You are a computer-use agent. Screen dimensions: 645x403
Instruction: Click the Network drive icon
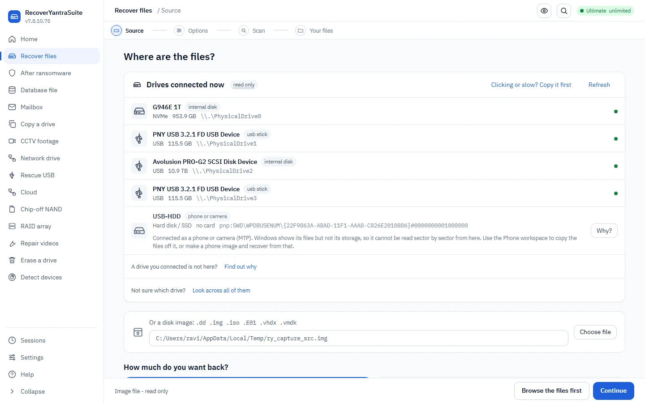[x=12, y=158]
